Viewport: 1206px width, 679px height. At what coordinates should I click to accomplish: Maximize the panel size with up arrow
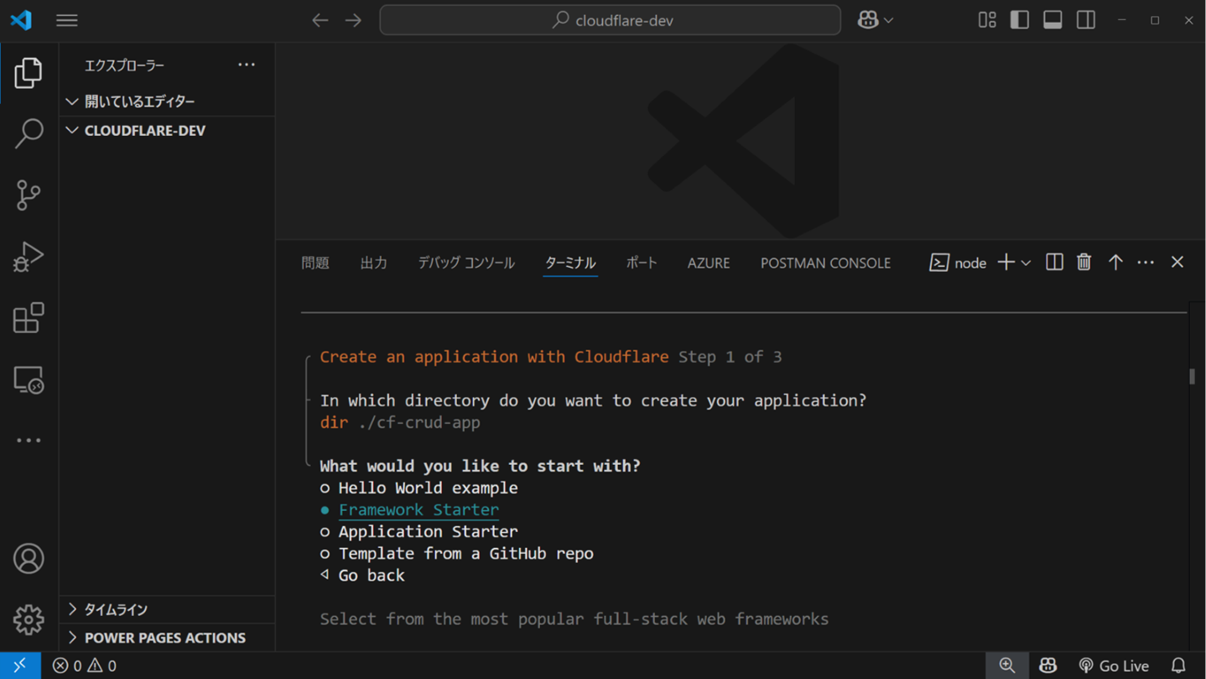pyautogui.click(x=1115, y=262)
